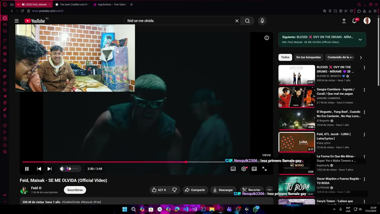
Task: Open Windows Start menu
Action: 125,209
